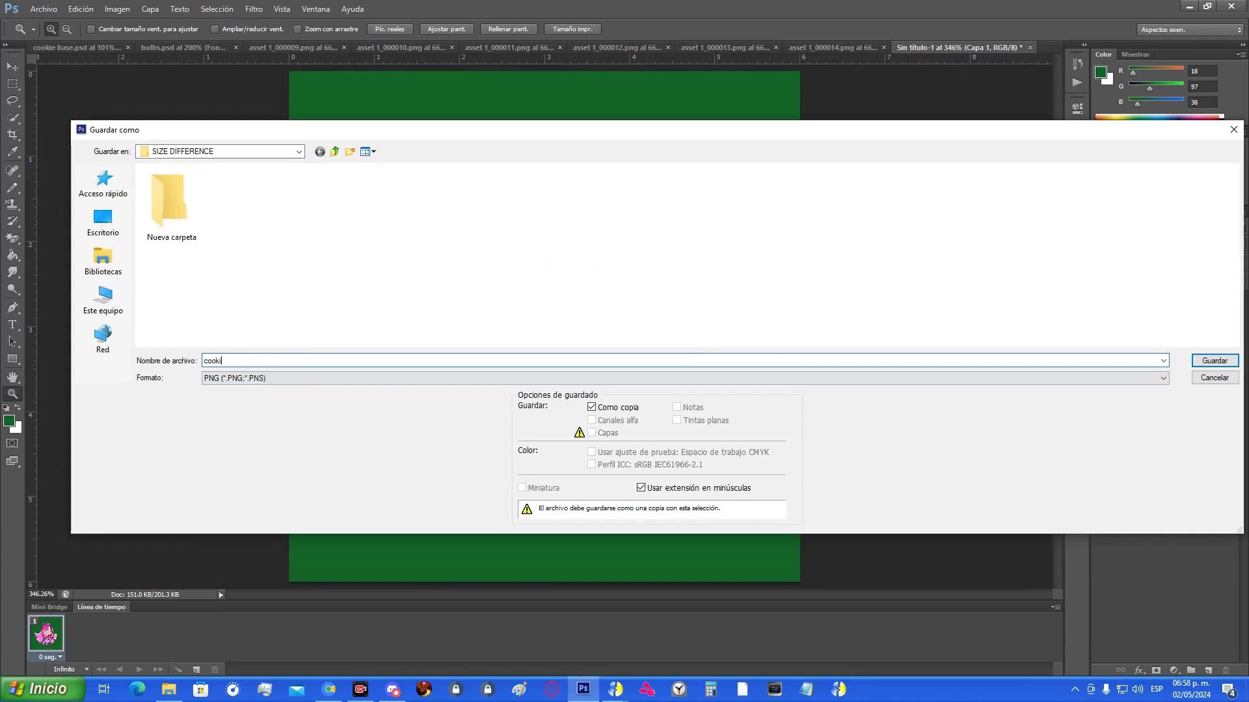Select the Type tool

coord(12,324)
